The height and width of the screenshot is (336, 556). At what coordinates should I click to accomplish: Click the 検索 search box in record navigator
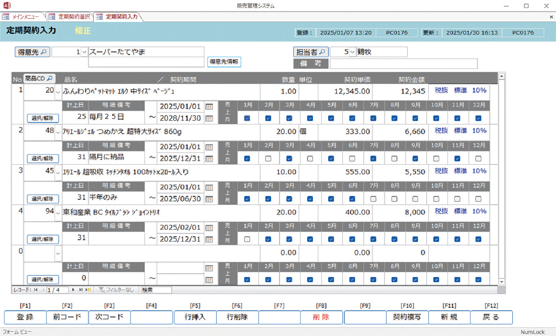tap(156, 290)
